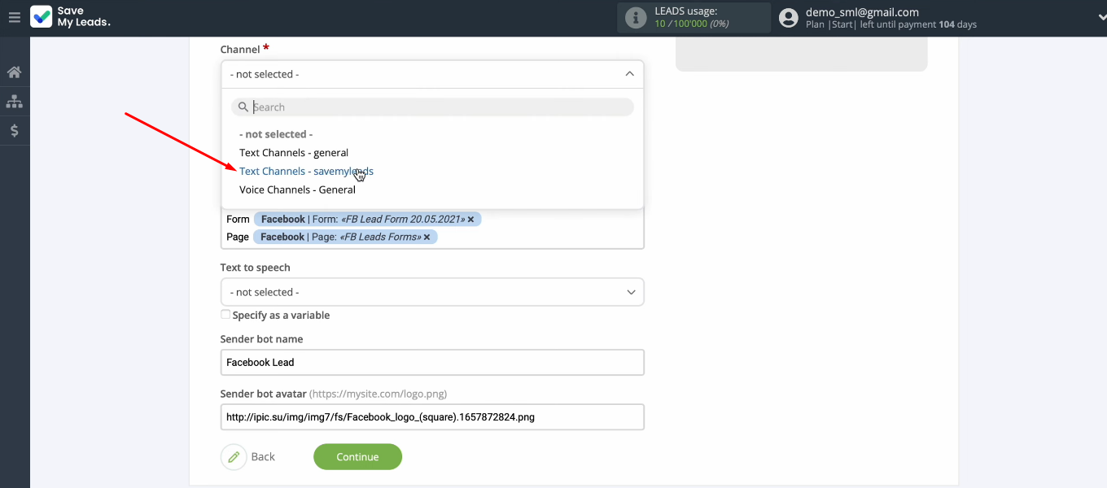Remove the Facebook Page tag
The width and height of the screenshot is (1107, 488).
pyautogui.click(x=427, y=237)
